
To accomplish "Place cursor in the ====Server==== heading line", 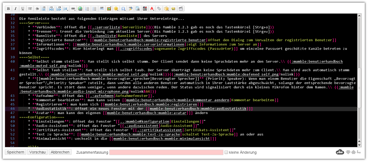I will pyautogui.click(x=34, y=23).
